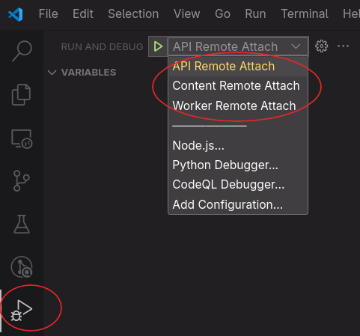The height and width of the screenshot is (336, 360).
Task: Select Content Remote Attach configuration
Action: click(238, 86)
